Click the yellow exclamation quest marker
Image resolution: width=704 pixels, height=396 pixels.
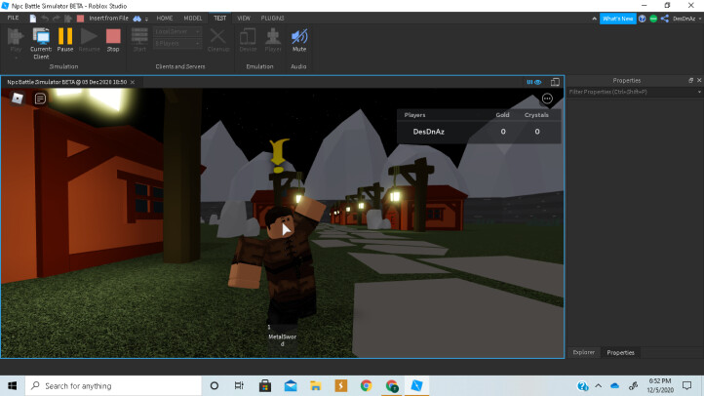tap(278, 155)
